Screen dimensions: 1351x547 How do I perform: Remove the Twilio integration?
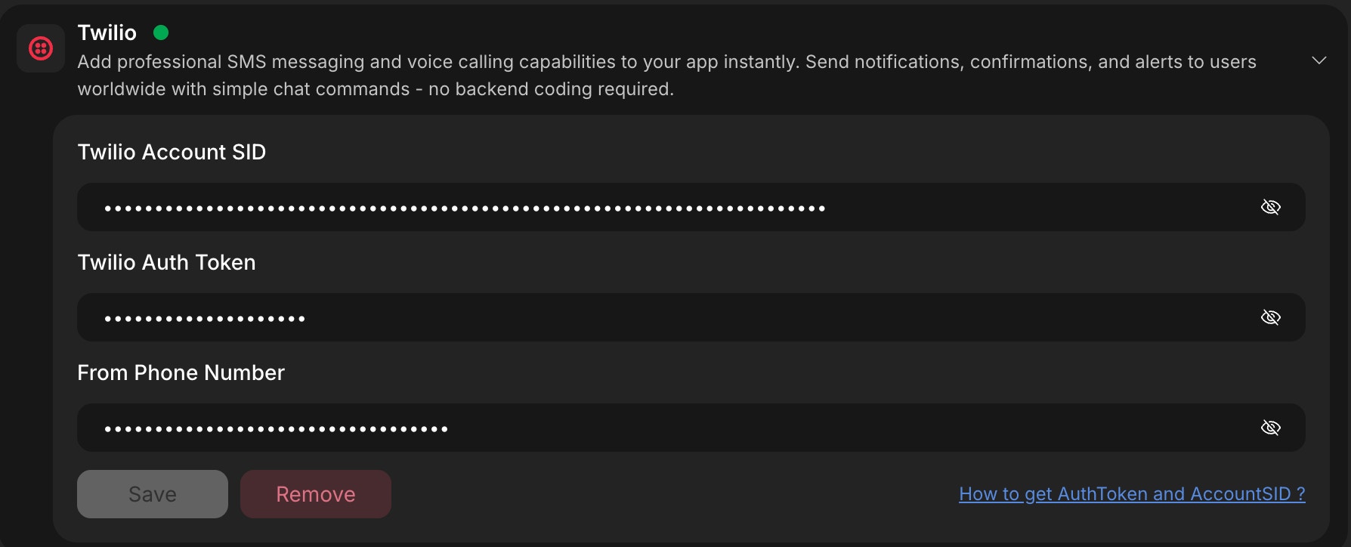(x=315, y=493)
